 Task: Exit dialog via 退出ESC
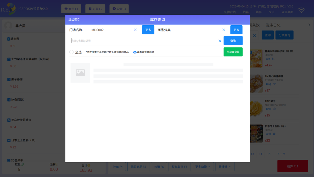(74, 20)
